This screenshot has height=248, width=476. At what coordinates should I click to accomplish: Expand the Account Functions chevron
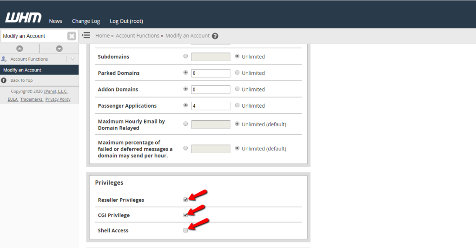tap(73, 59)
